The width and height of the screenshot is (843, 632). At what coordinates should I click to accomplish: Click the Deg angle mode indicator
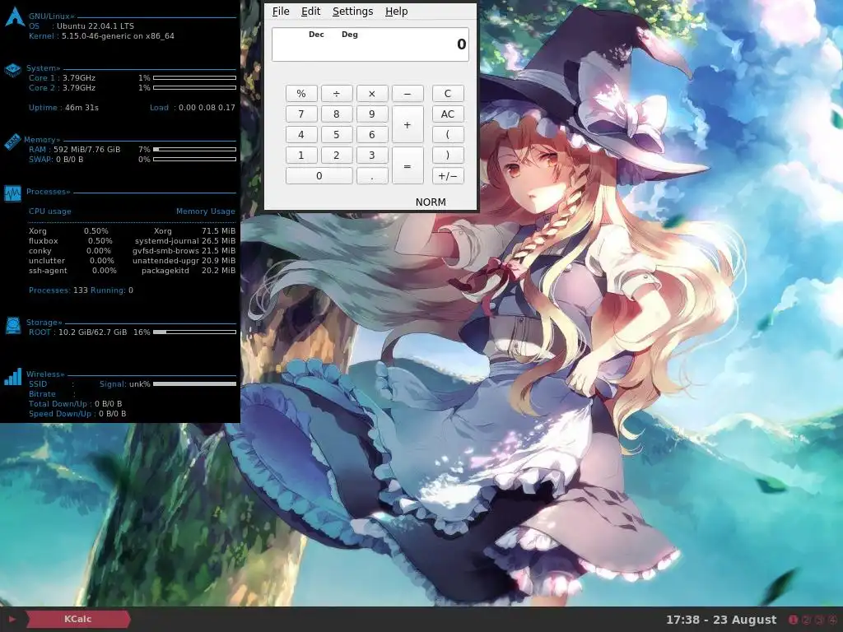349,35
